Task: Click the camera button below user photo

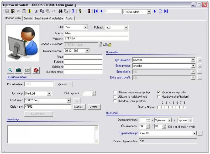Action: point(19,70)
